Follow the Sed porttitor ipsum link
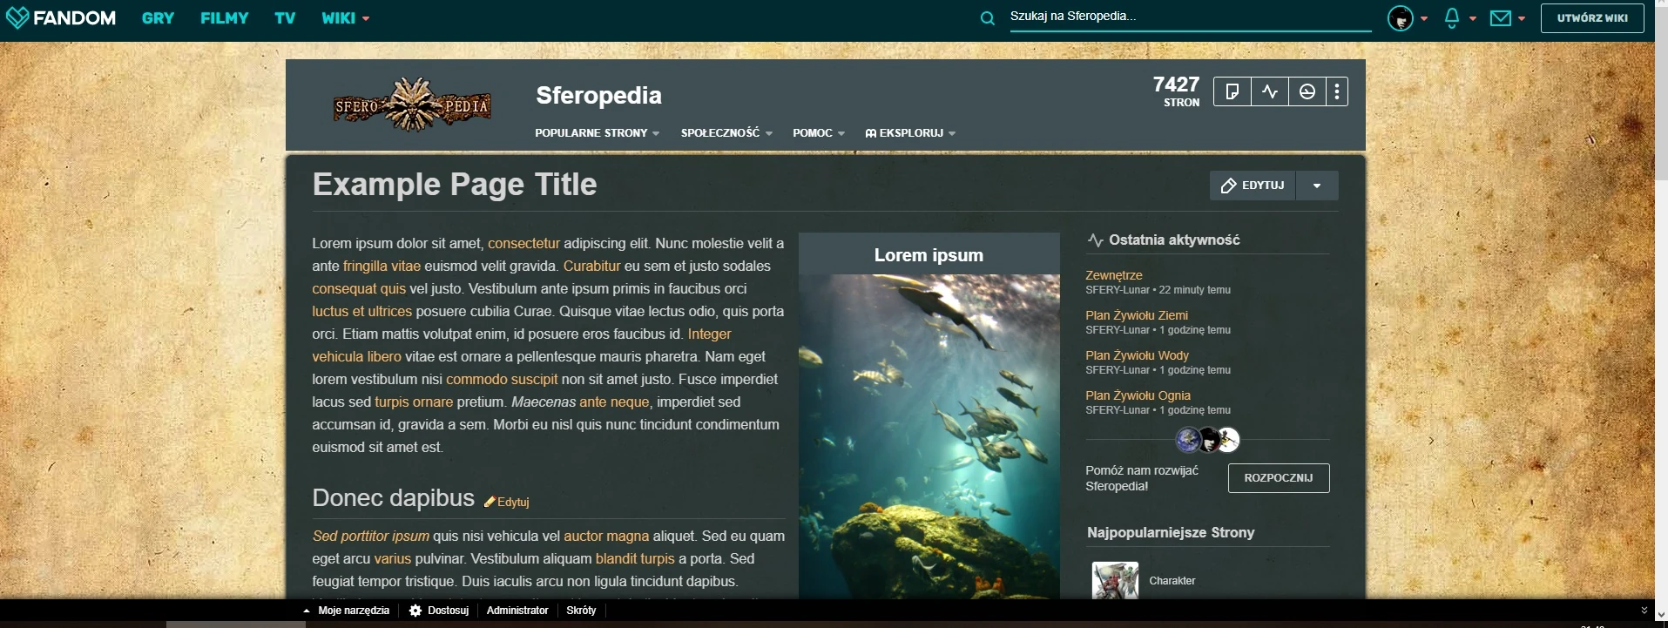The height and width of the screenshot is (628, 1668). pos(371,537)
